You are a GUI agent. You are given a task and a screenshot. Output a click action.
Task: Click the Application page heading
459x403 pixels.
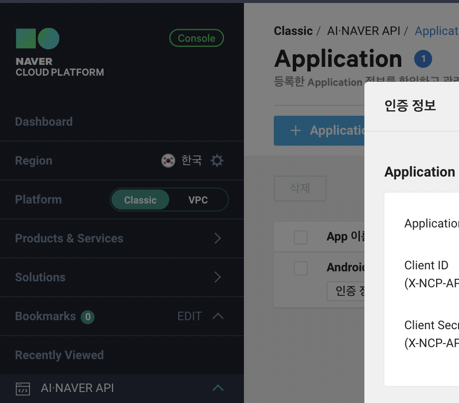(x=338, y=59)
